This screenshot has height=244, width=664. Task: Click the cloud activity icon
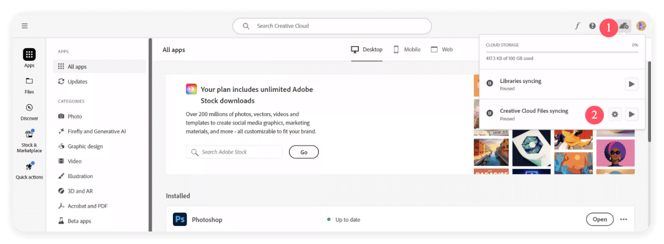coord(624,26)
